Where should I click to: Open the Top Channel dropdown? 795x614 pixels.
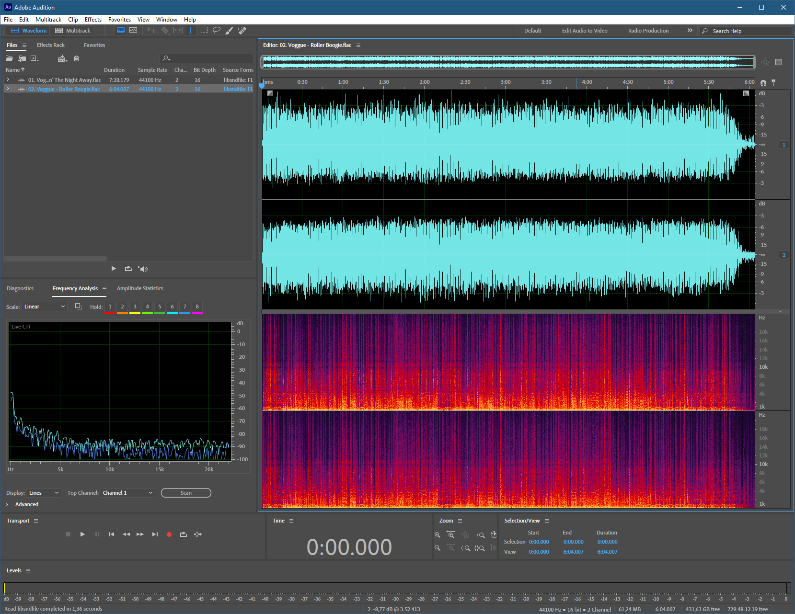pos(127,493)
